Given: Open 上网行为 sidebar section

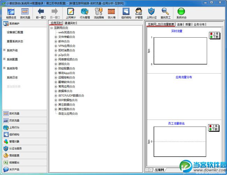Looking at the screenshot, I should [x=24, y=128].
